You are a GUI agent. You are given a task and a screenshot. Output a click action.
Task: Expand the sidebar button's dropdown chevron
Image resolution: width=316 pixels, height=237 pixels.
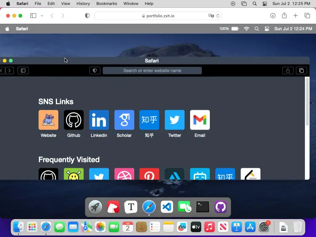pos(42,16)
